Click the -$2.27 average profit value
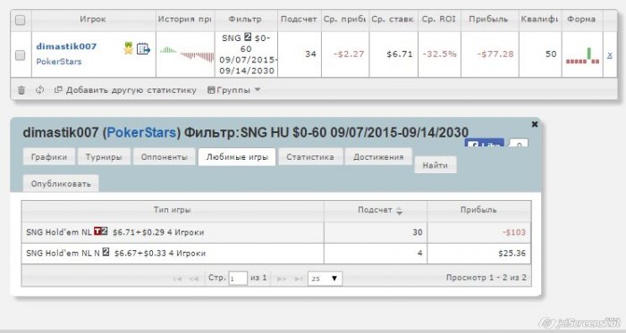The width and height of the screenshot is (626, 333). [x=349, y=54]
